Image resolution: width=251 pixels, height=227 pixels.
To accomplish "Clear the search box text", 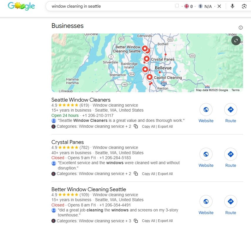I will (x=219, y=6).
